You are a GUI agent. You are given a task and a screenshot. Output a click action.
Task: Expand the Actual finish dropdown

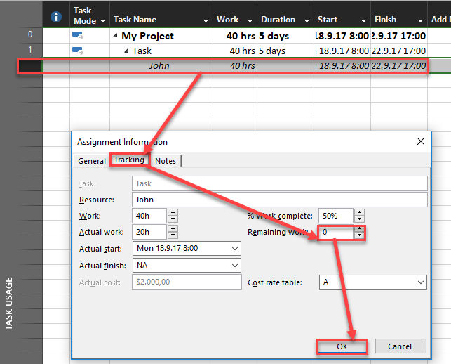point(233,266)
